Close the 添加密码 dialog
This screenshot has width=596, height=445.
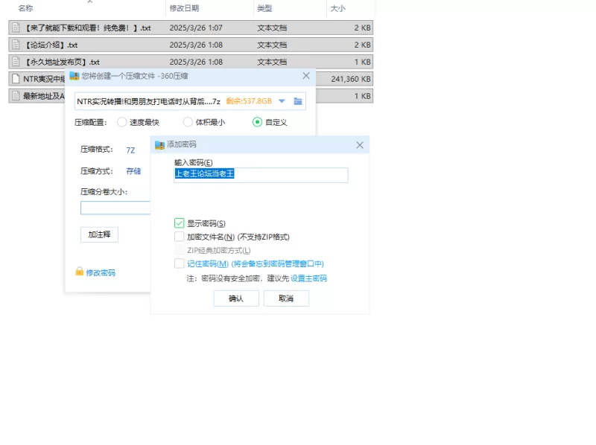tap(360, 145)
